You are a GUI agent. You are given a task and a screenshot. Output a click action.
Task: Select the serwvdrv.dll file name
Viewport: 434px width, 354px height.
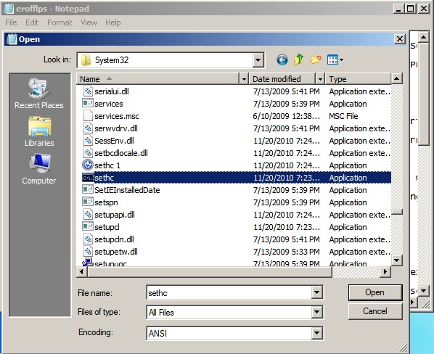116,128
